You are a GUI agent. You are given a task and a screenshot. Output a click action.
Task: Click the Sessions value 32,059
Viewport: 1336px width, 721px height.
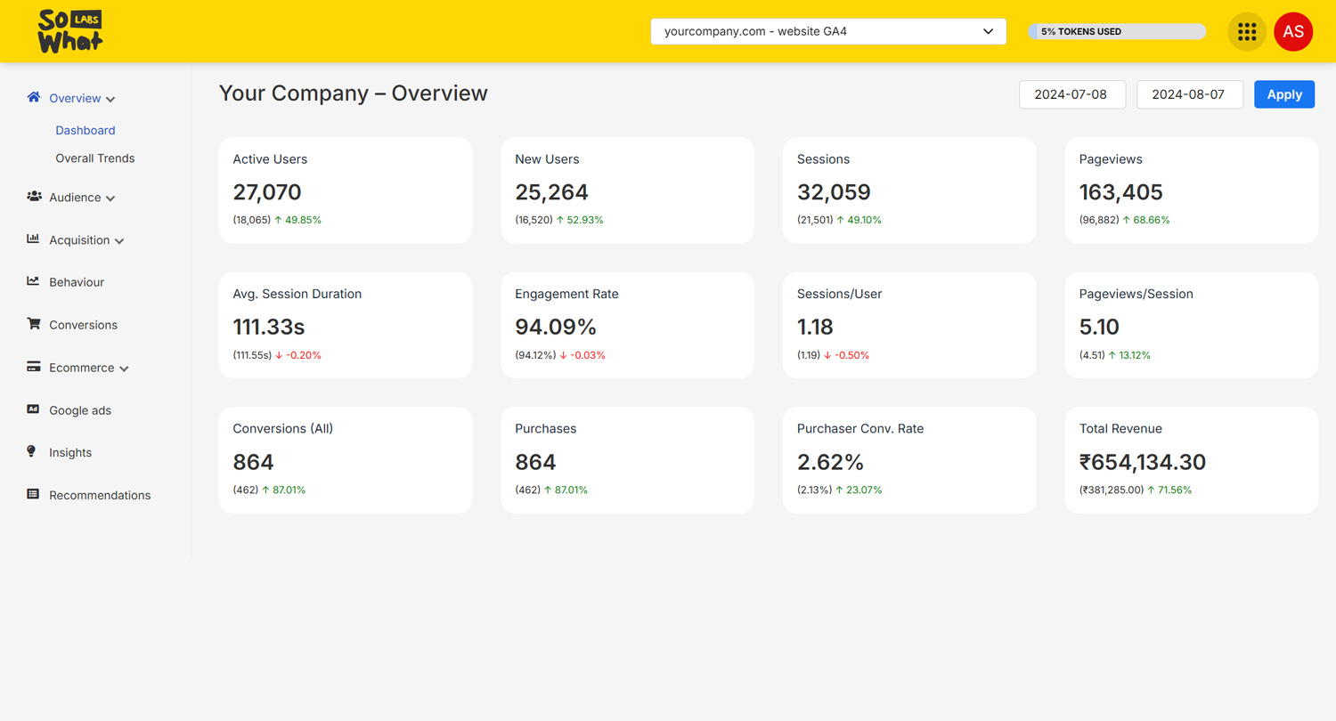click(x=834, y=192)
